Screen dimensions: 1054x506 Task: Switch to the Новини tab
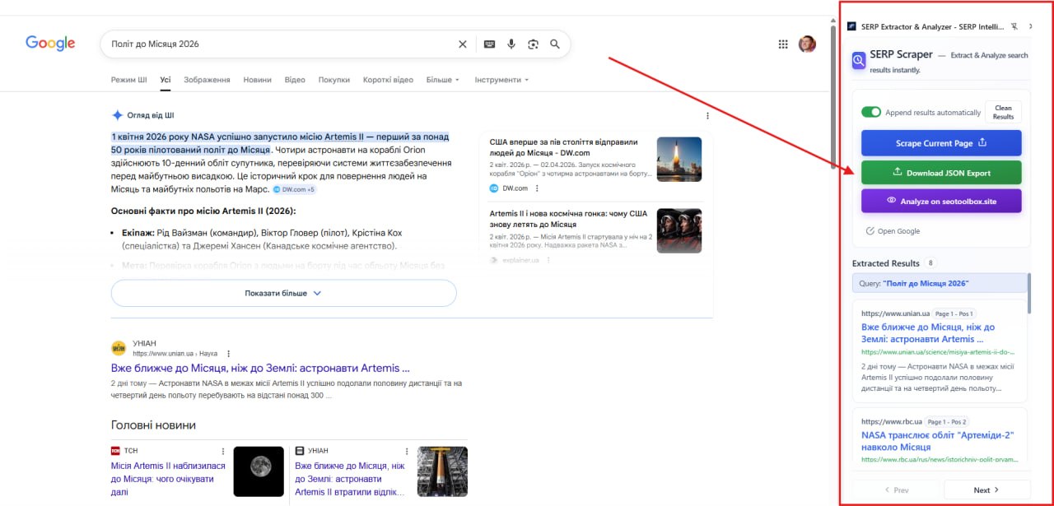coord(257,80)
